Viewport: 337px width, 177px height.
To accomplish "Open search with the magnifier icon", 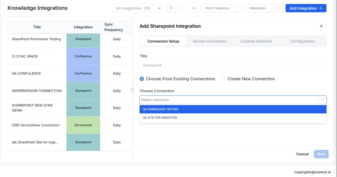I will coord(194,8).
